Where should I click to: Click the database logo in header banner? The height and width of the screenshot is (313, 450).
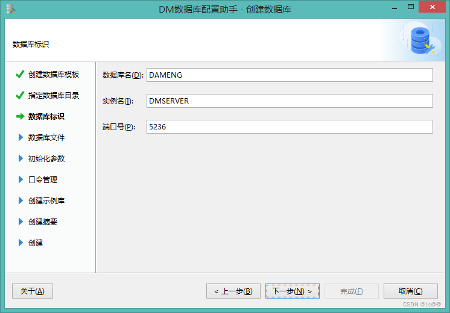421,40
